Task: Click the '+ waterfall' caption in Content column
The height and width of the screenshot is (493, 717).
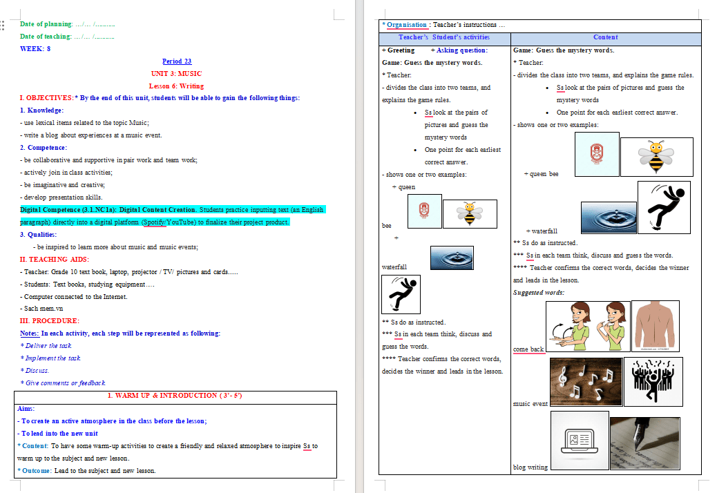Action: pos(542,231)
